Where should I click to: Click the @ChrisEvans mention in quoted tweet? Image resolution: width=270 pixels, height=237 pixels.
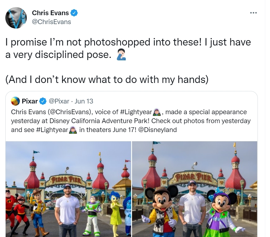68,112
